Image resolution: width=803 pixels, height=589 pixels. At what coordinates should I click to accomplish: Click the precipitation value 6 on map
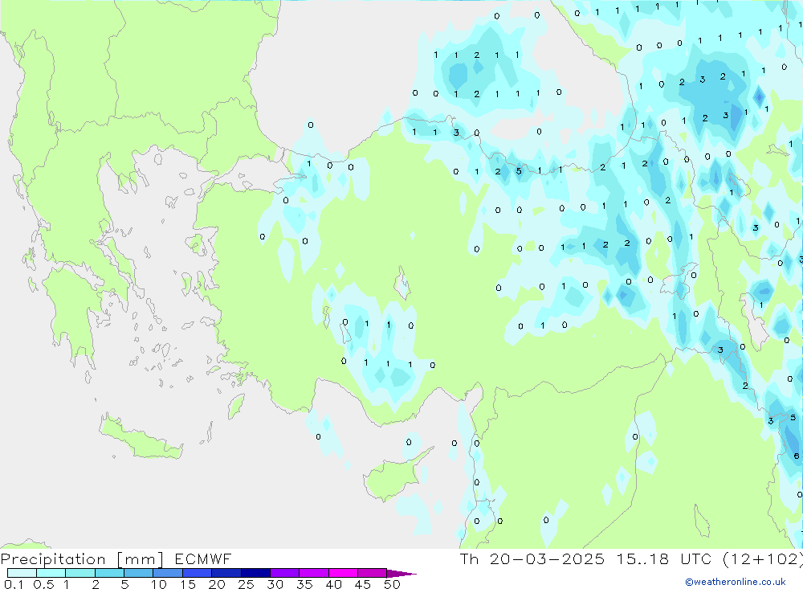pyautogui.click(x=796, y=456)
